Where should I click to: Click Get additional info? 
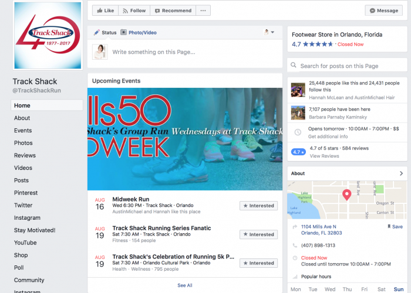click(x=328, y=137)
